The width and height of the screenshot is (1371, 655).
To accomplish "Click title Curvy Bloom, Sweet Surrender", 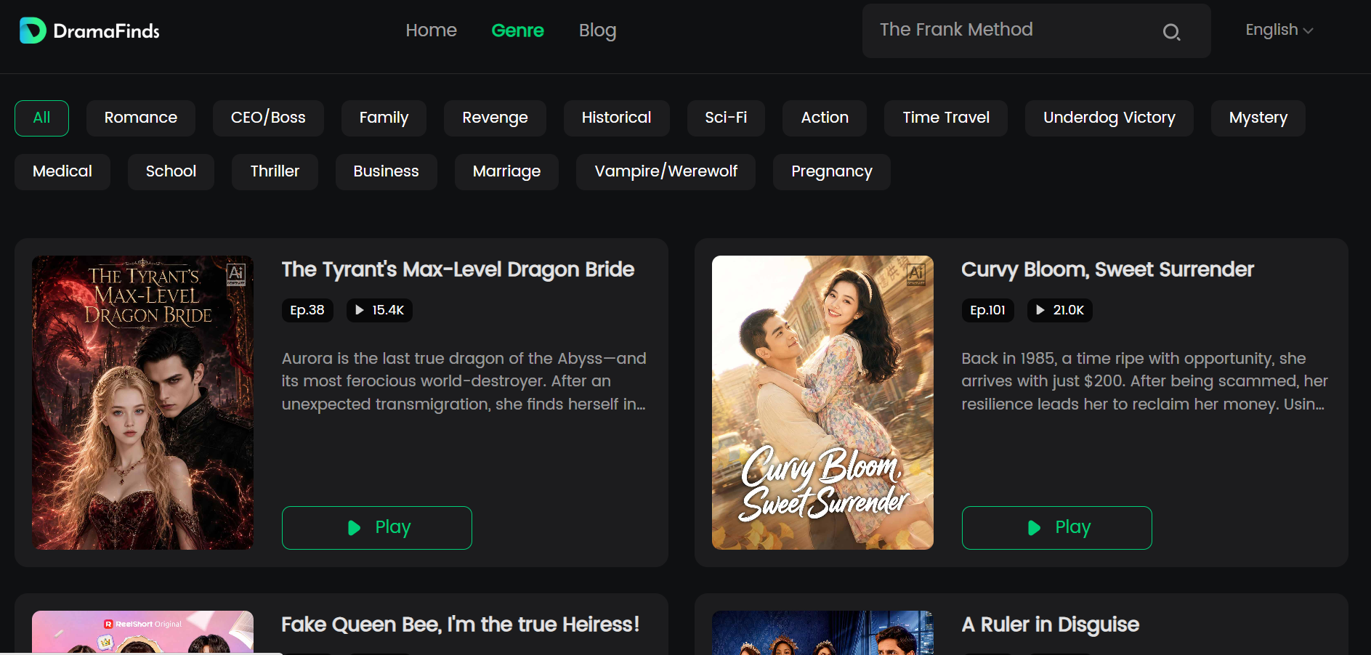I will tap(1107, 269).
